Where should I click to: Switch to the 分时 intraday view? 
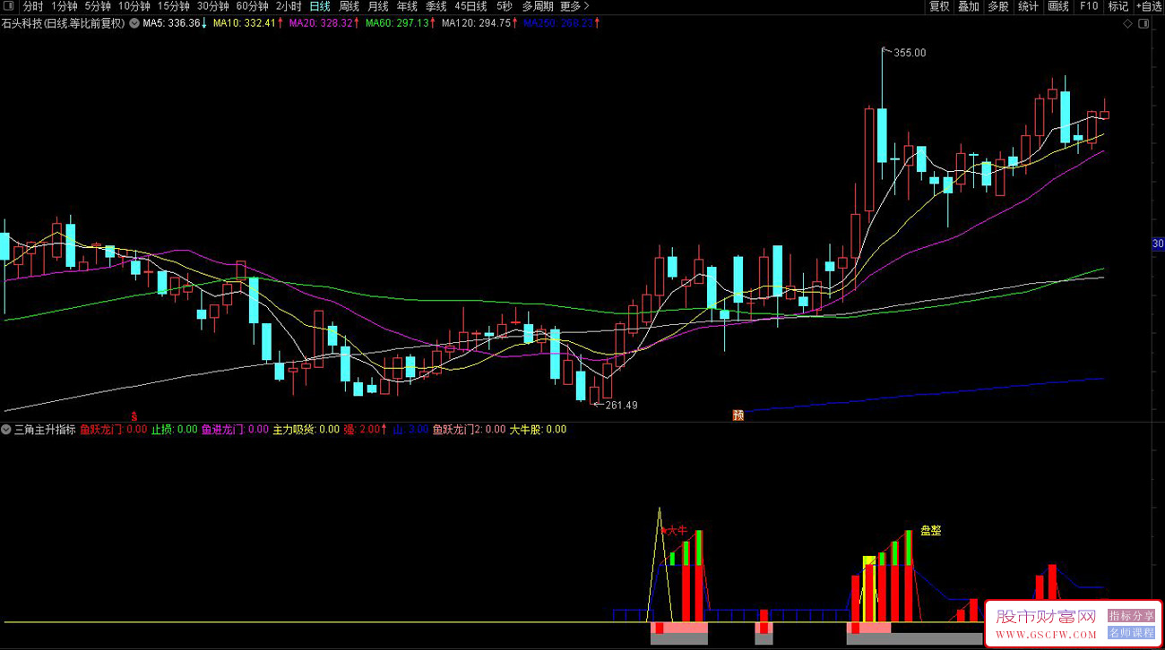(33, 6)
